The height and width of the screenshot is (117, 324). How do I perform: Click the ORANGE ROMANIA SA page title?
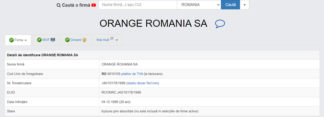point(153,24)
